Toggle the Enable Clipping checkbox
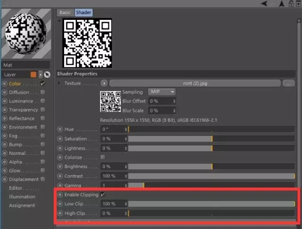The height and width of the screenshot is (229, 302). (x=103, y=195)
